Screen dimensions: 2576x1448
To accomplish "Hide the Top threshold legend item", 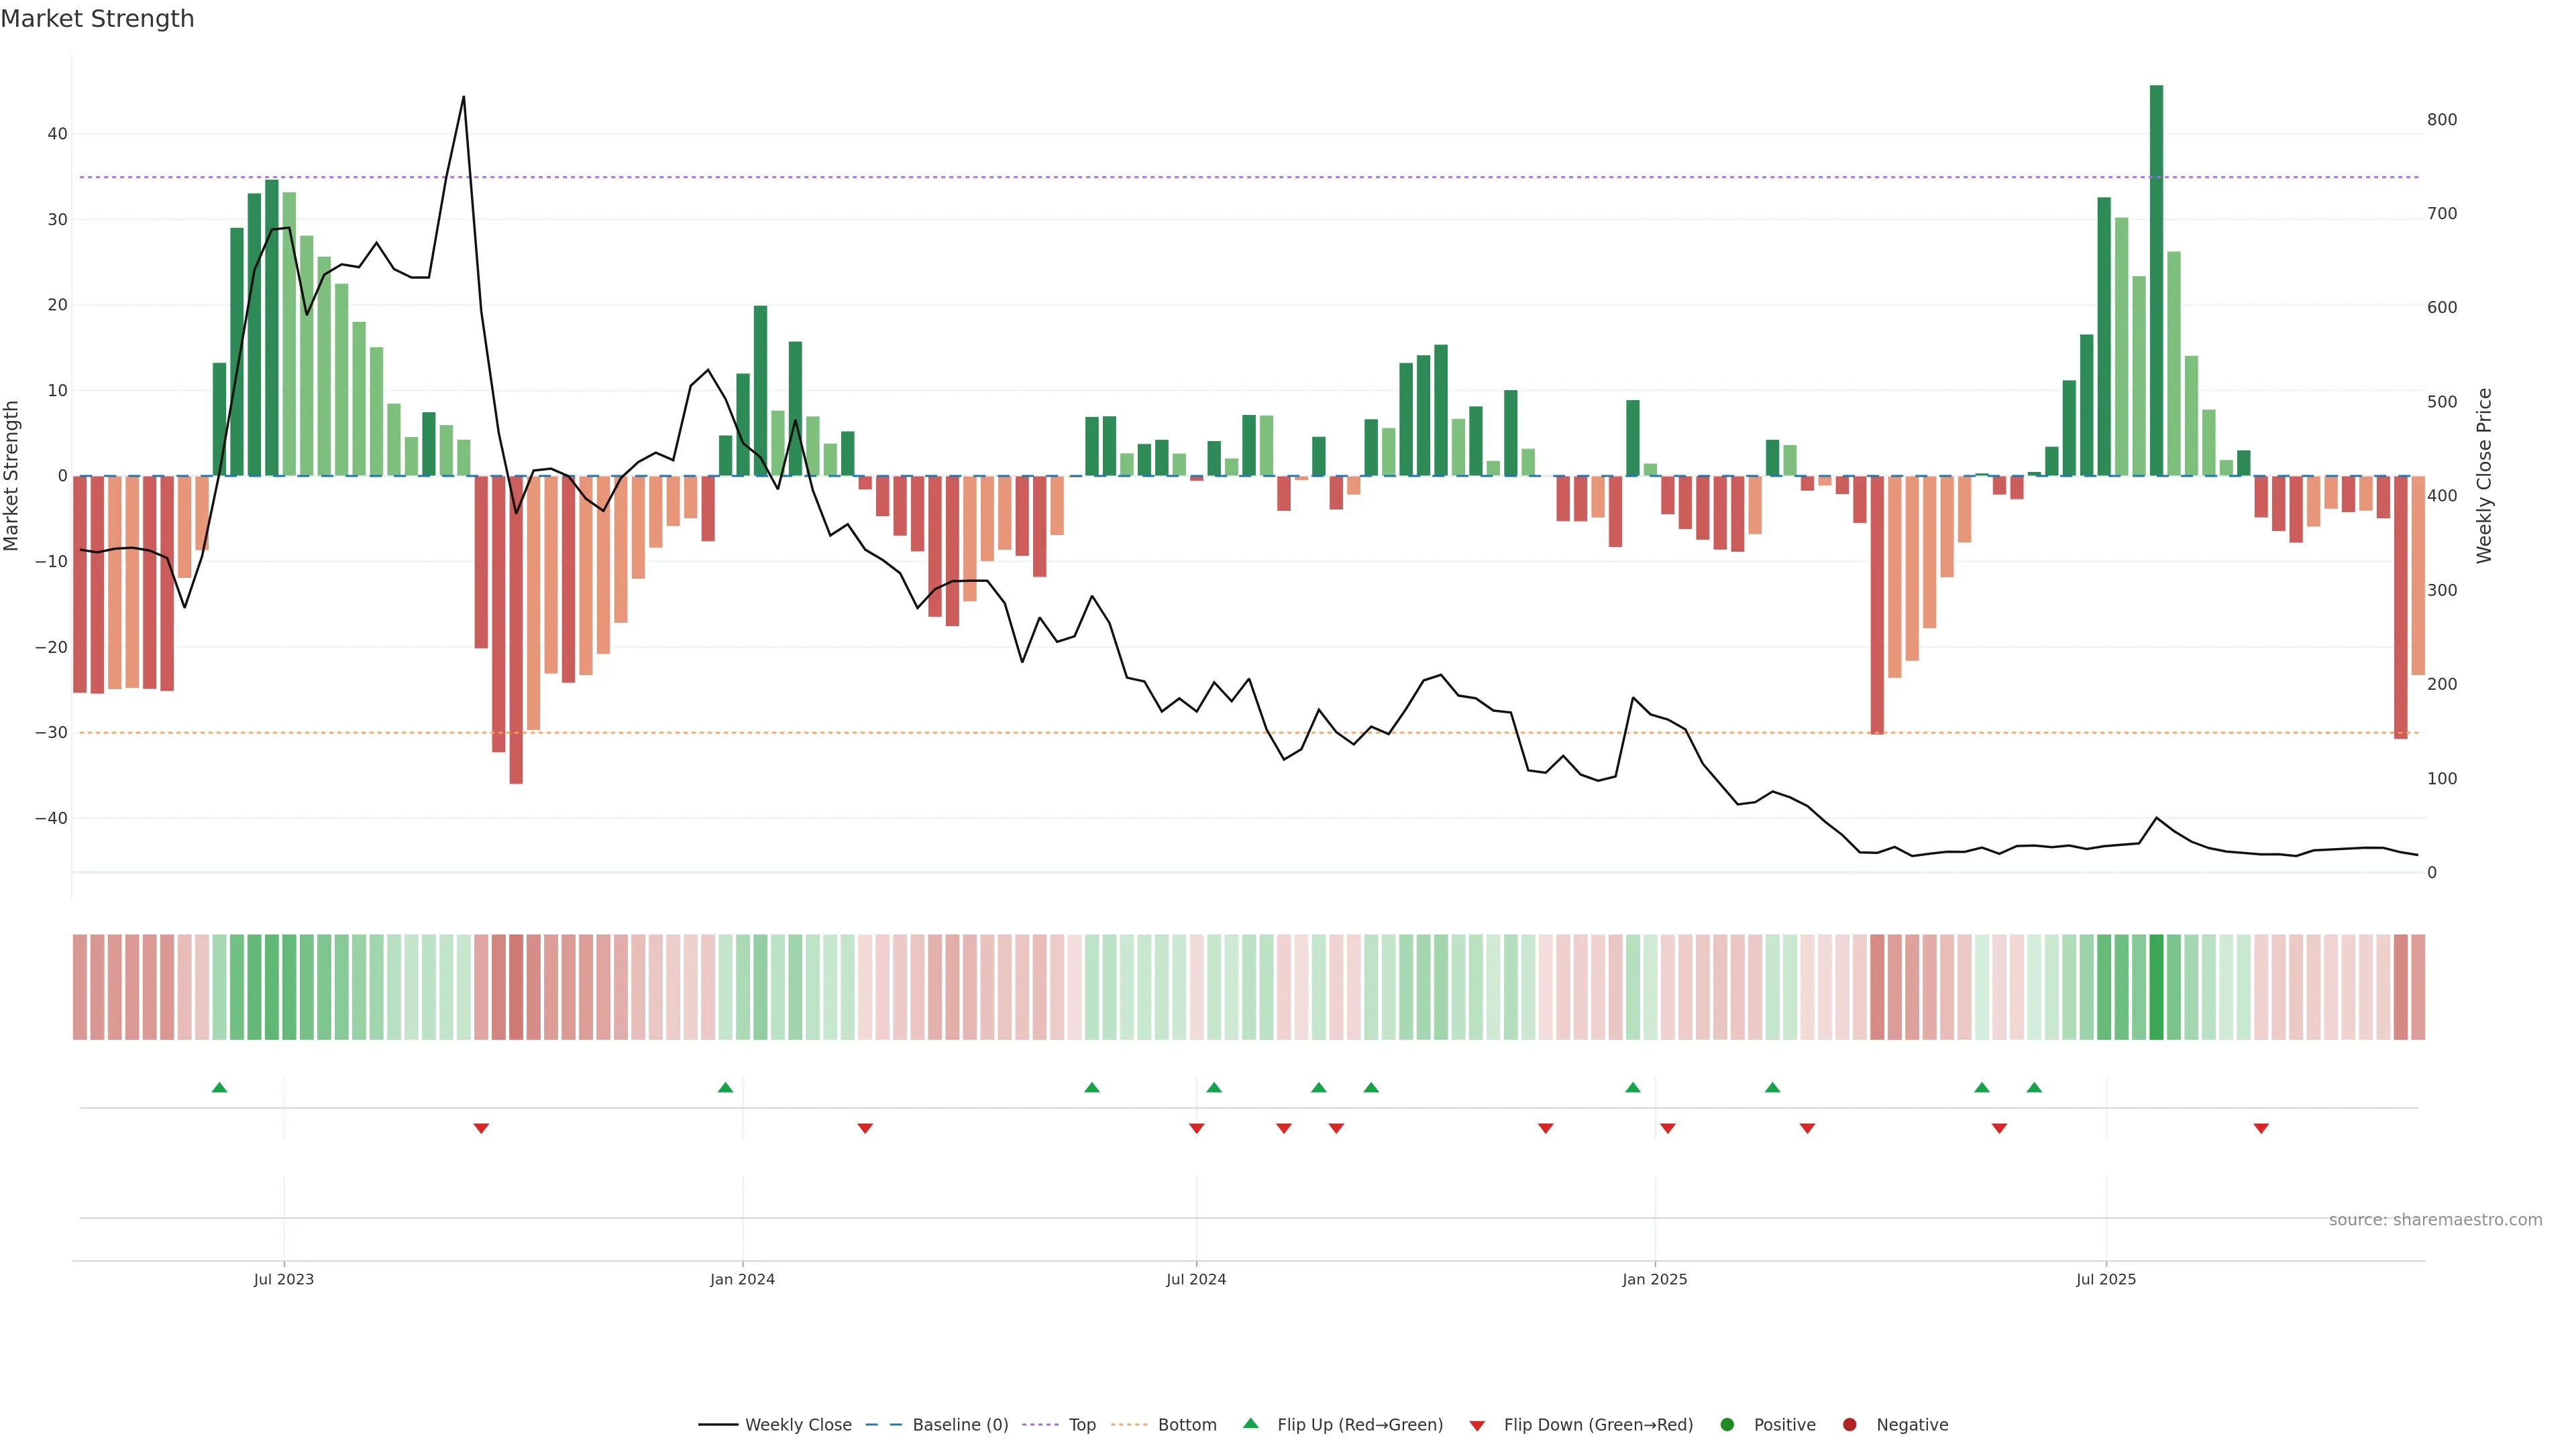I will [x=1081, y=1425].
